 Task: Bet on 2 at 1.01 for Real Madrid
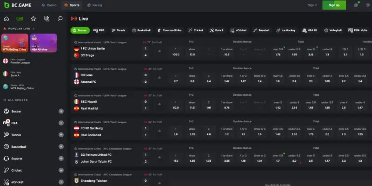(209, 105)
